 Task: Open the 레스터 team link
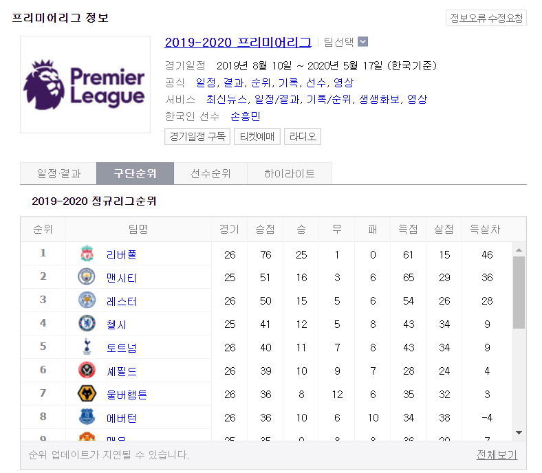(122, 301)
